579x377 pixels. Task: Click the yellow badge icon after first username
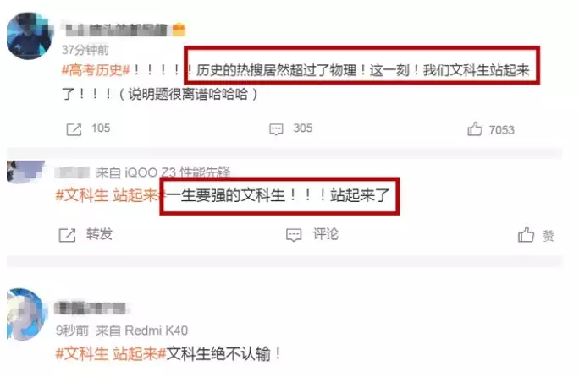[179, 29]
